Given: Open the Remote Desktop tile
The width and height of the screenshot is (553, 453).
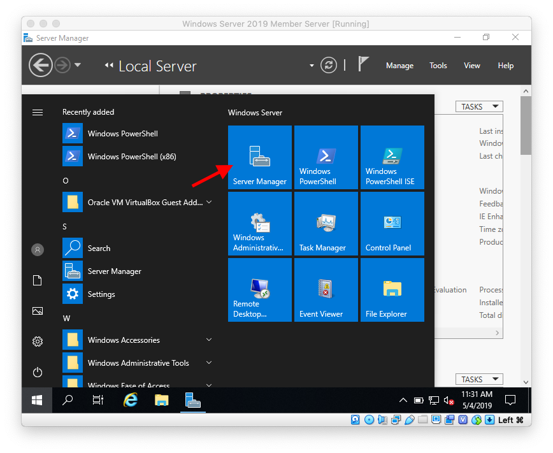Looking at the screenshot, I should coord(259,290).
